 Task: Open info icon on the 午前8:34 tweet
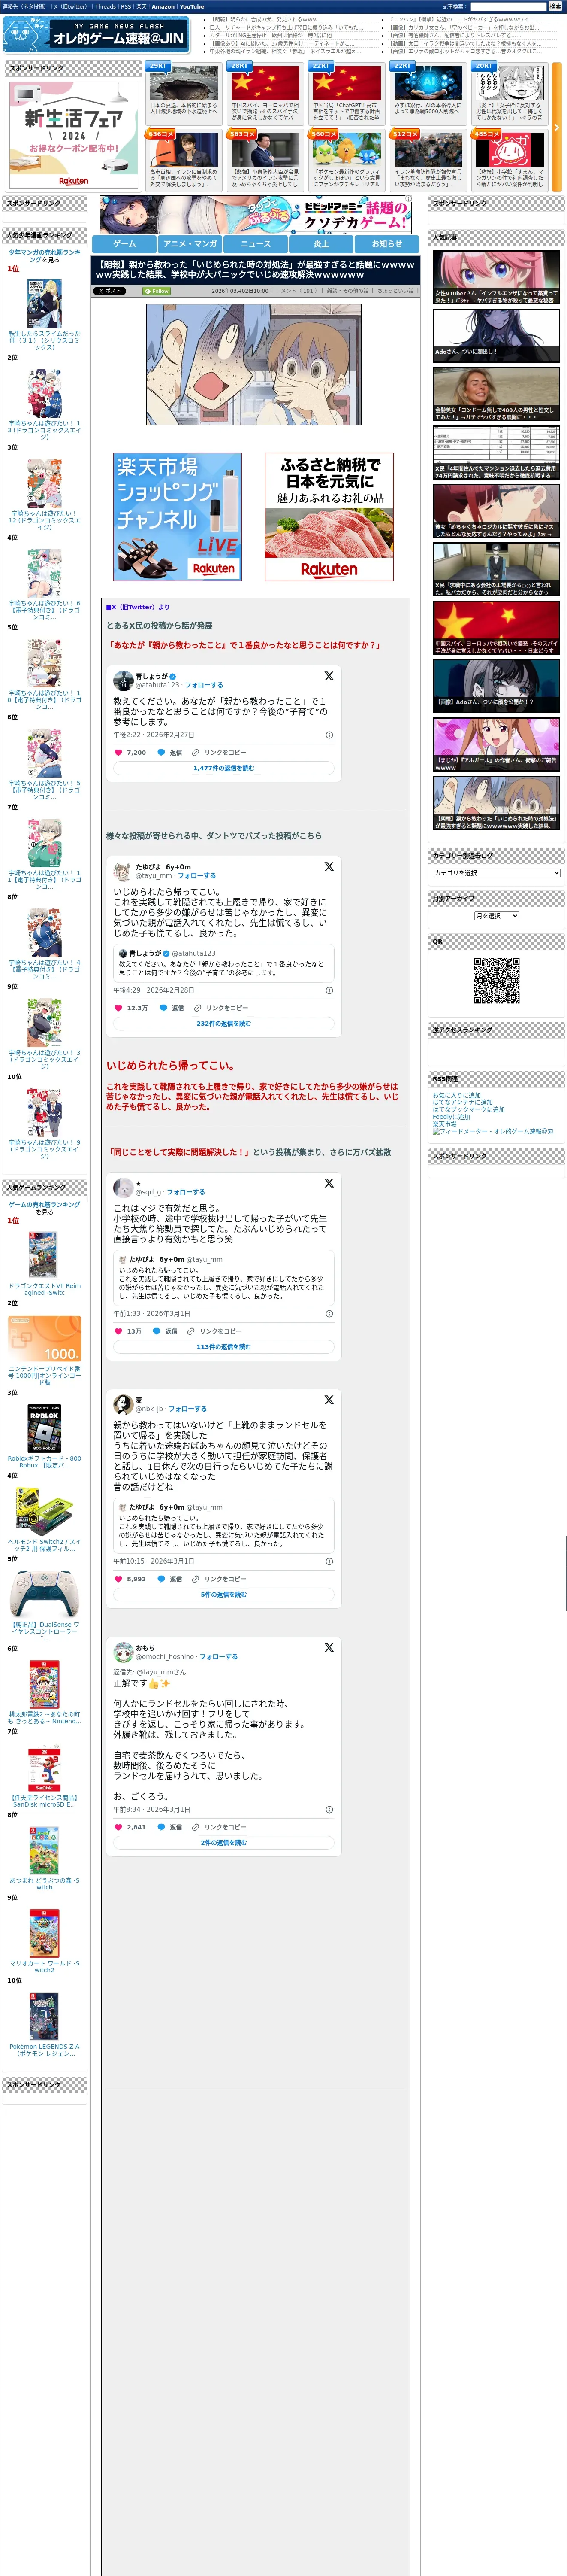click(x=329, y=1810)
